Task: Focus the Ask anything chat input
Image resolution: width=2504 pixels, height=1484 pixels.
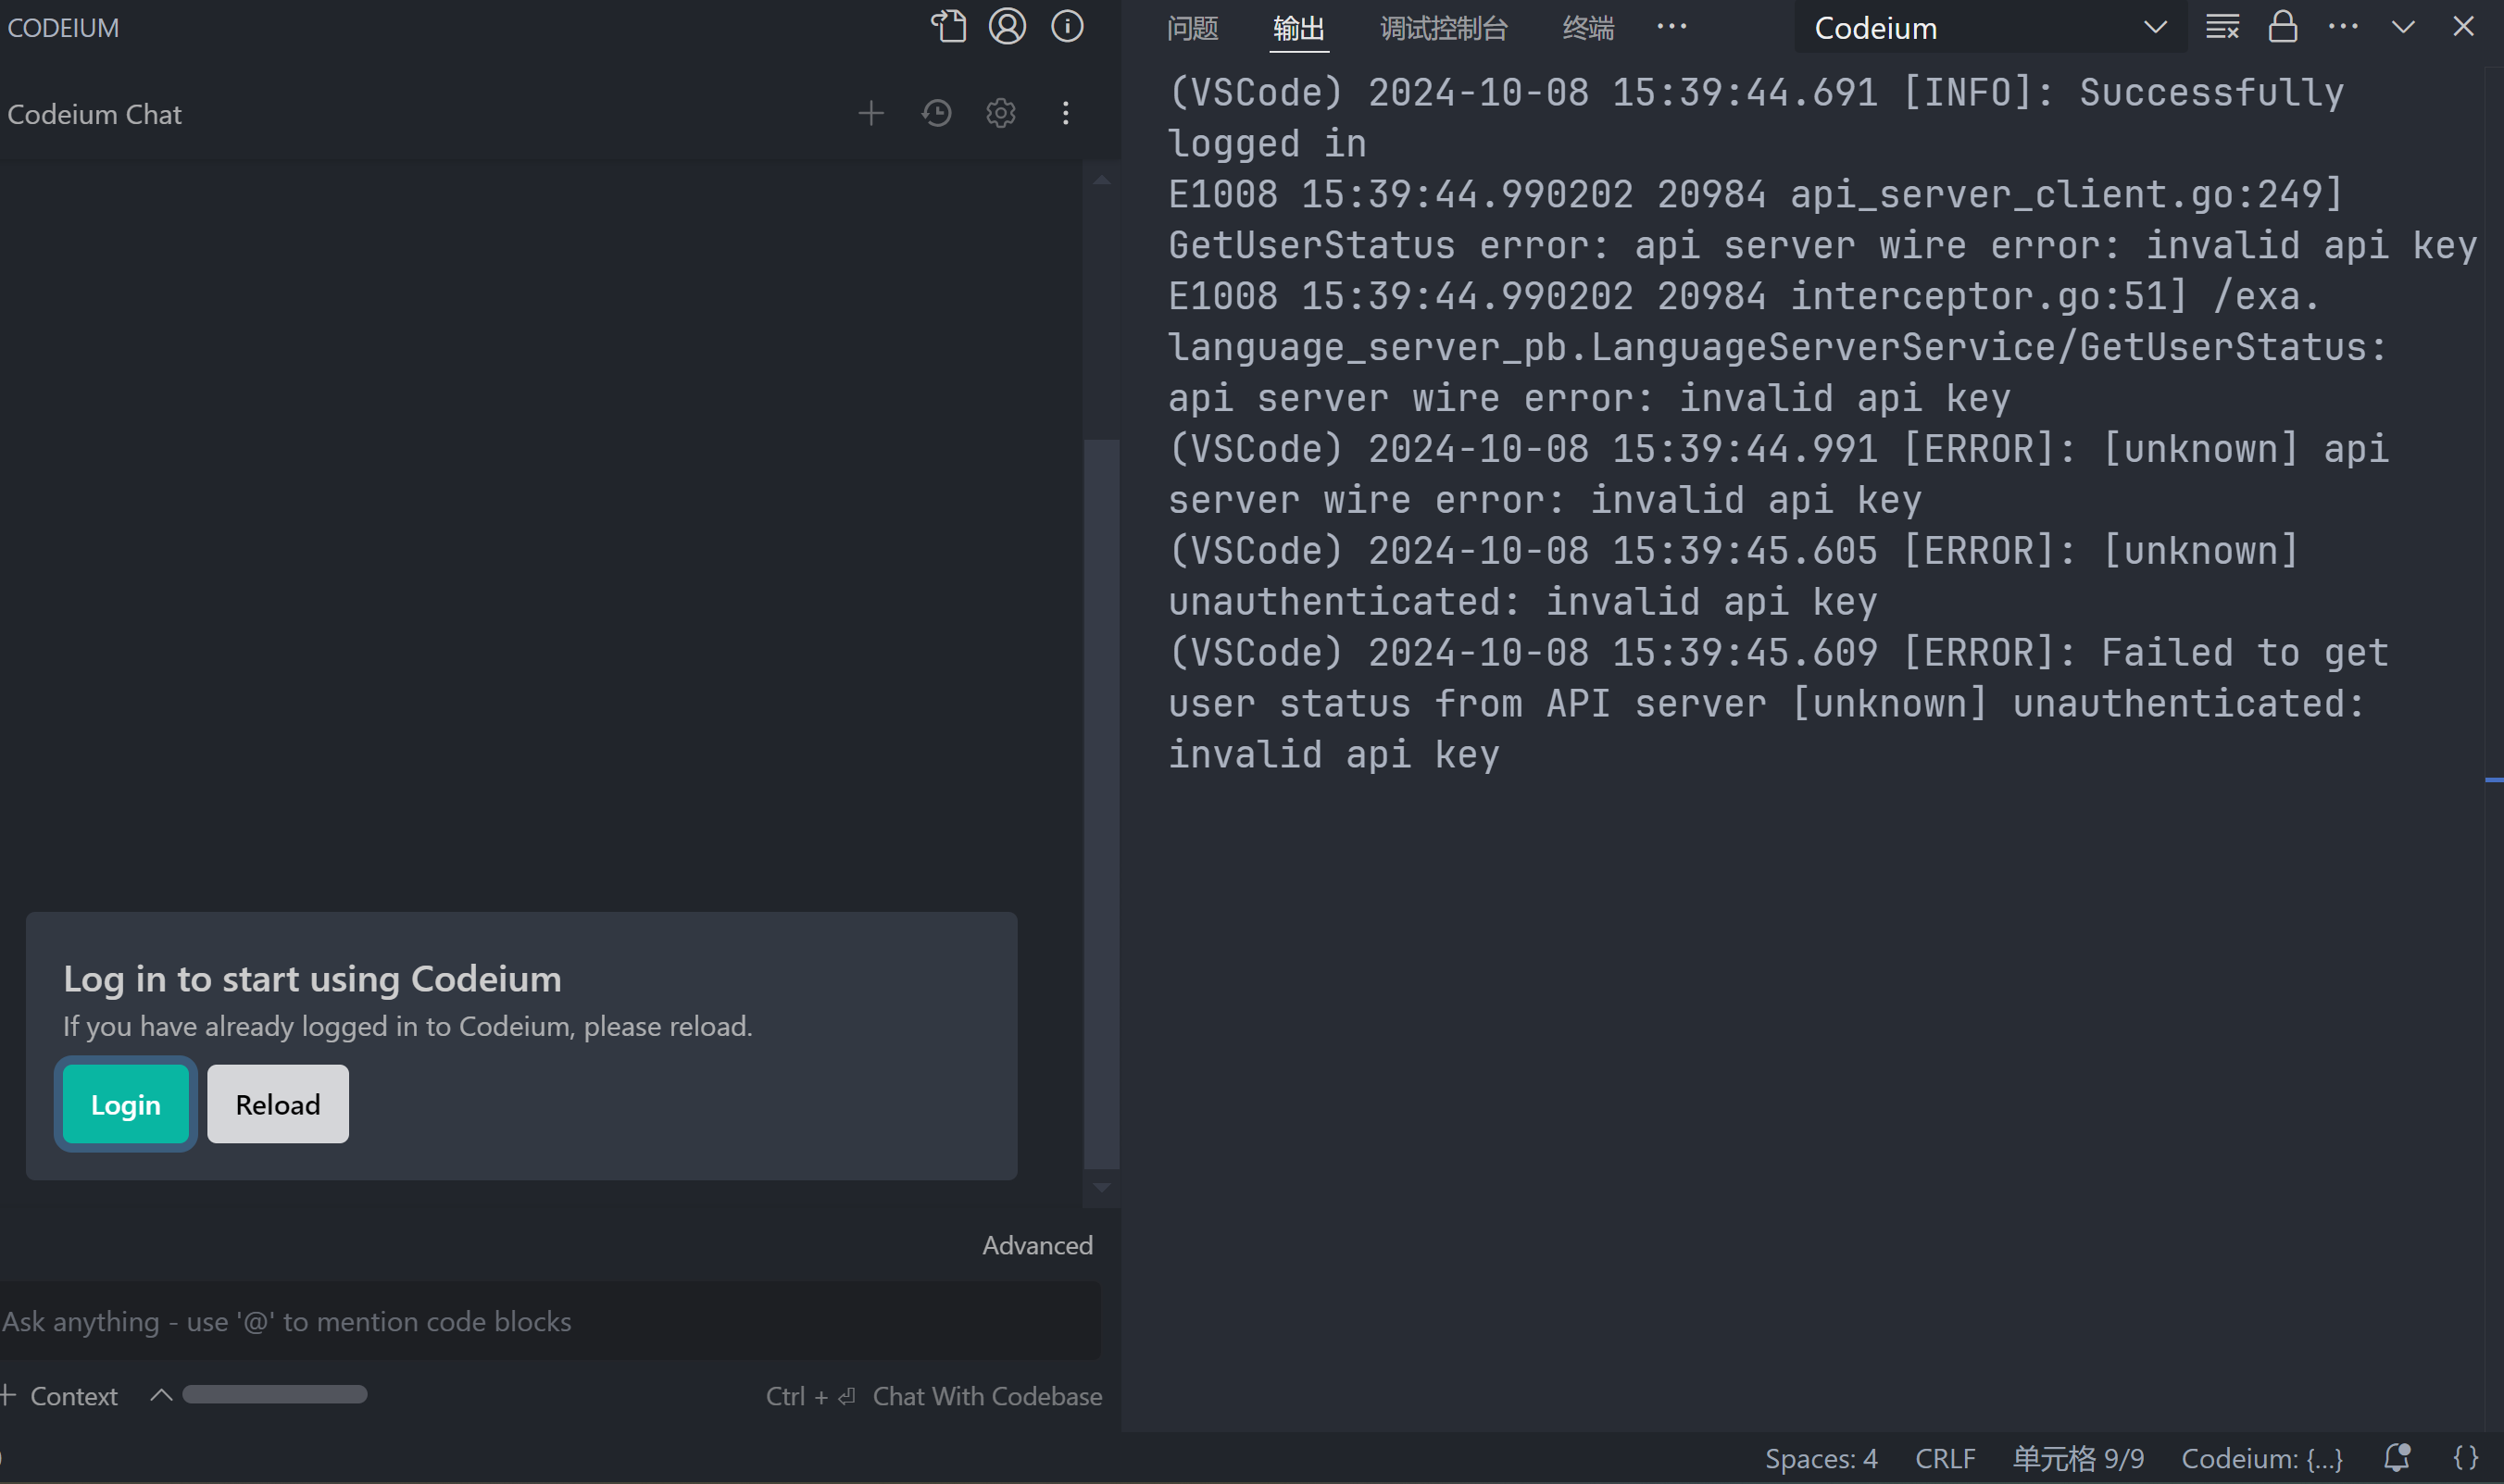Action: pyautogui.click(x=550, y=1321)
